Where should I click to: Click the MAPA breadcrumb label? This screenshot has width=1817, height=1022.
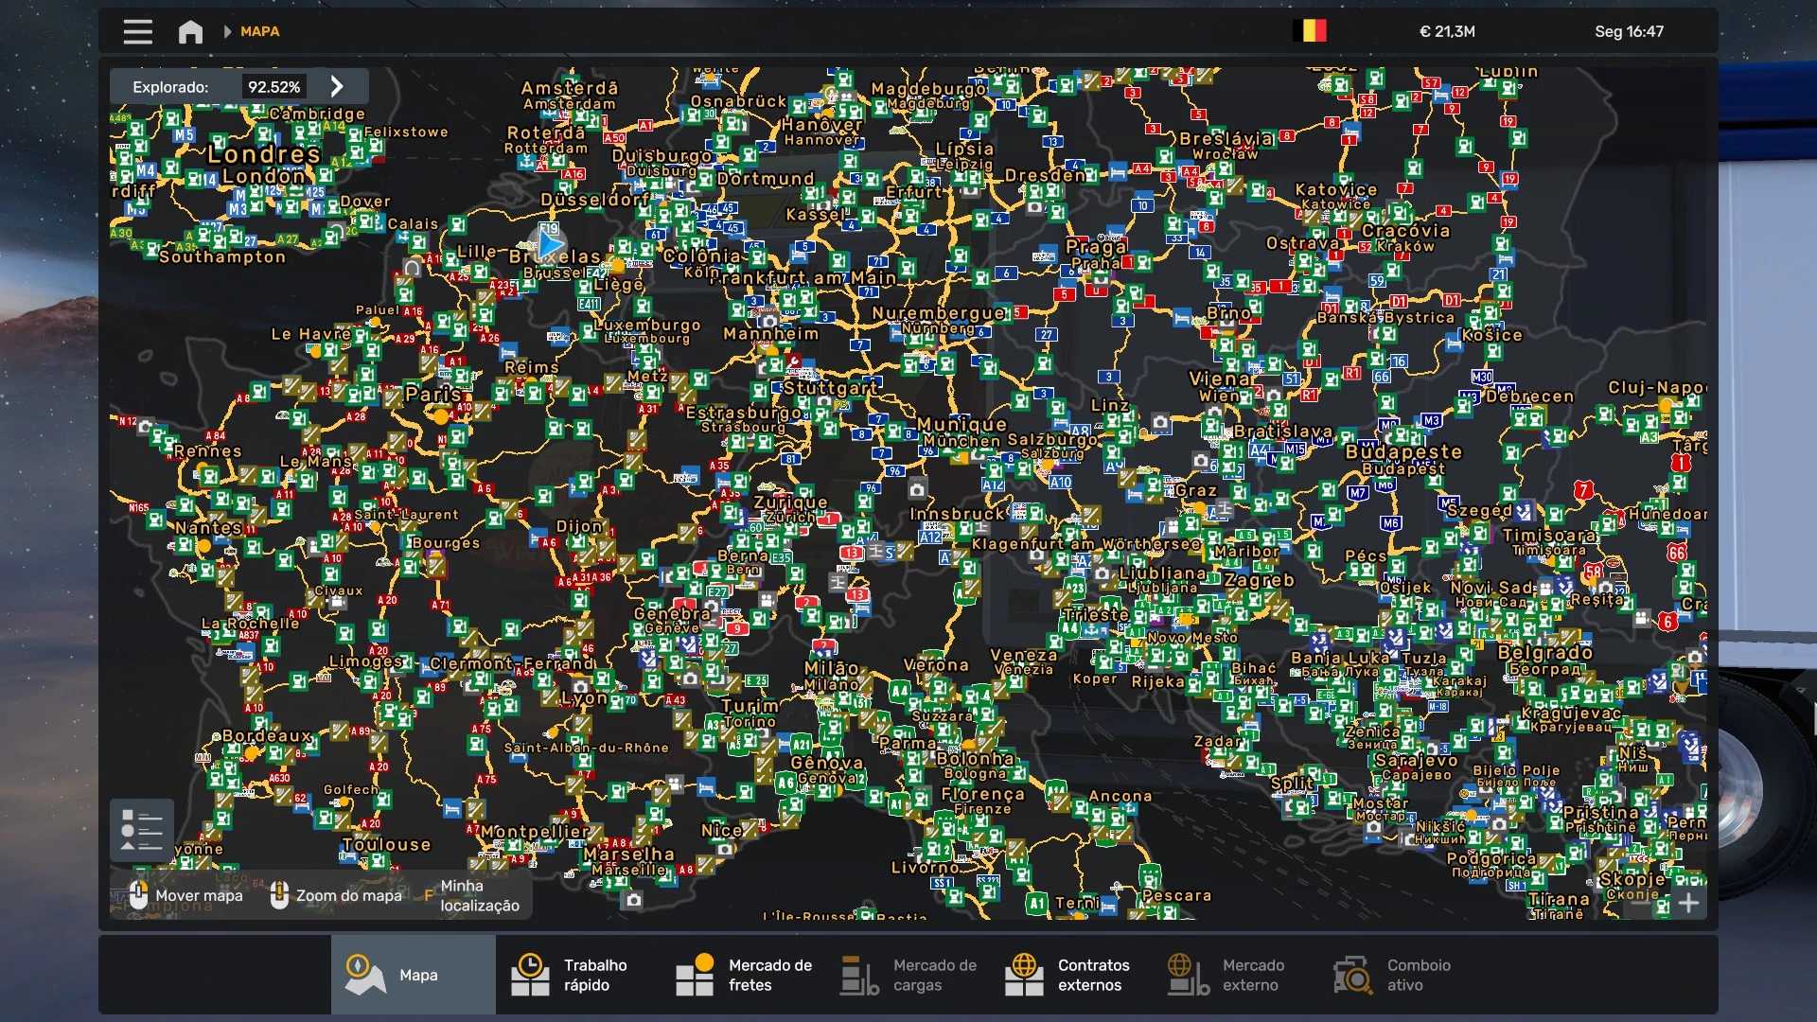[x=259, y=31]
